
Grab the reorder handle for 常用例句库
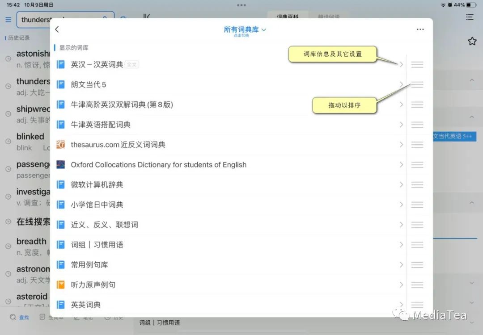pyautogui.click(x=417, y=264)
